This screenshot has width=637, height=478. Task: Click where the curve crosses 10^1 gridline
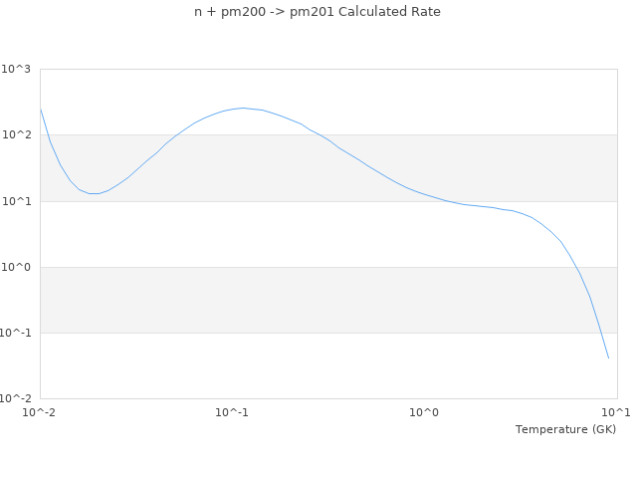click(448, 201)
